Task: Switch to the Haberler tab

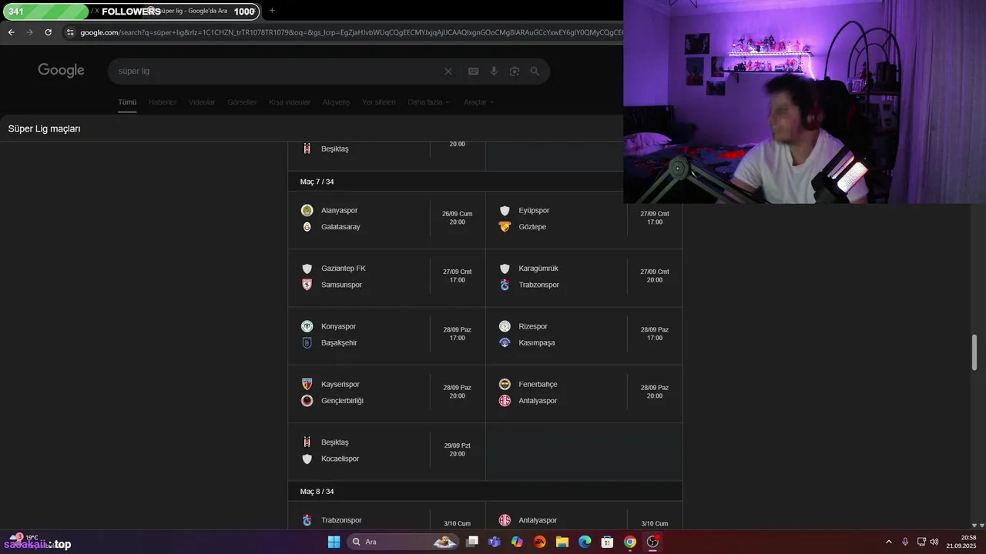Action: [163, 102]
